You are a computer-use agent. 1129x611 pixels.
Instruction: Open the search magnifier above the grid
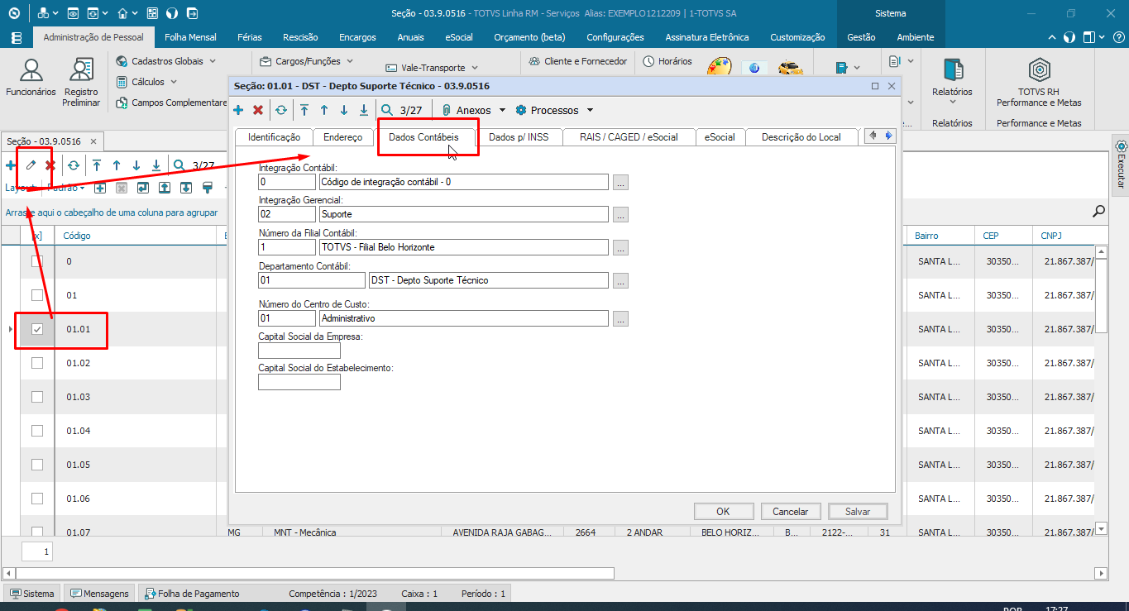pos(1099,212)
